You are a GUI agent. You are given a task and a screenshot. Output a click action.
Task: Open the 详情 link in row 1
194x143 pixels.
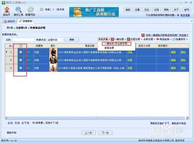(130, 52)
